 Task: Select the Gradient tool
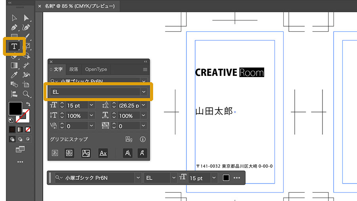click(x=14, y=66)
